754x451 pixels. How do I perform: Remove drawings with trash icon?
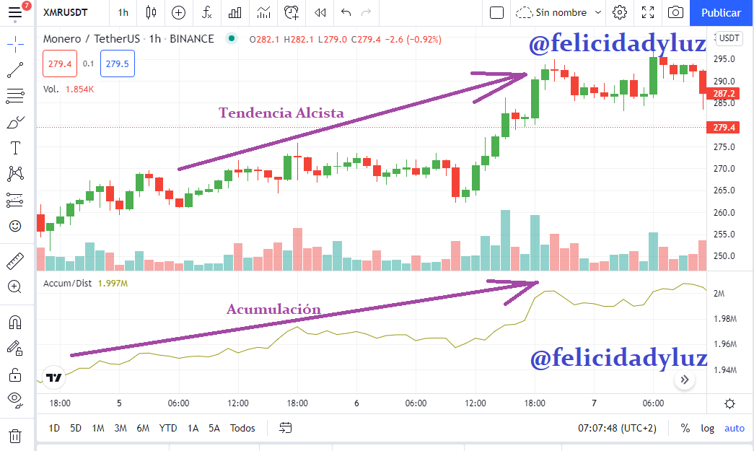(x=15, y=436)
